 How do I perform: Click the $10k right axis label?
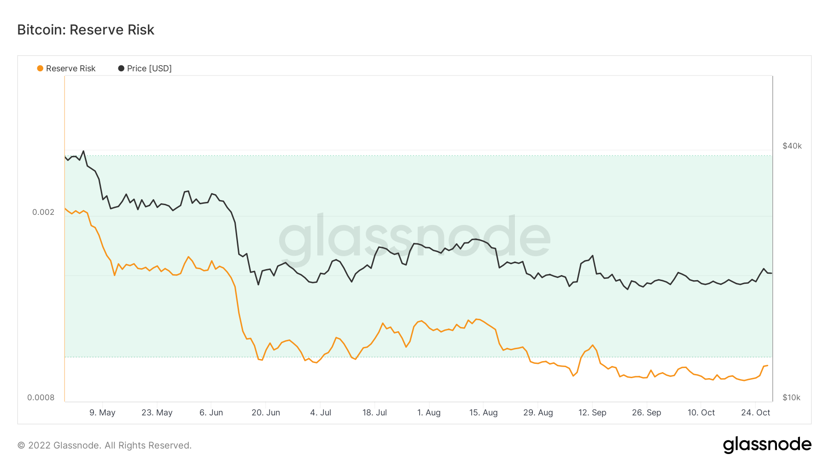click(x=791, y=397)
